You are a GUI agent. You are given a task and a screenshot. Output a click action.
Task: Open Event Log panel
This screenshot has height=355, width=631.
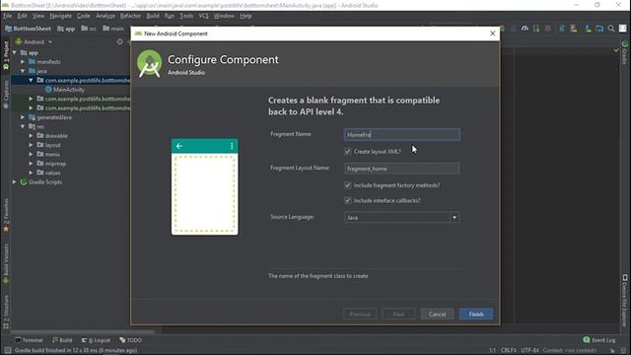coord(598,340)
